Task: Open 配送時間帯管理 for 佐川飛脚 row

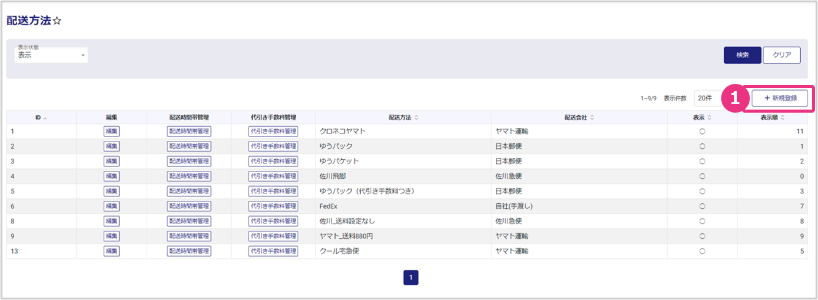Action: [189, 176]
